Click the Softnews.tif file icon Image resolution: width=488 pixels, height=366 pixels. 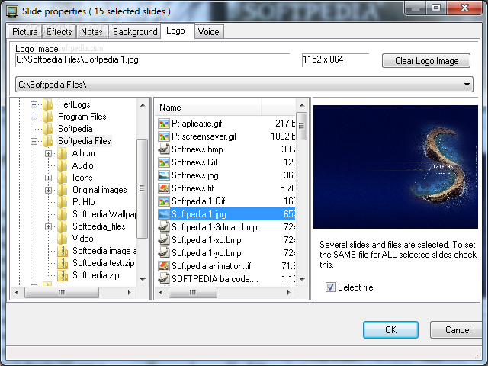tap(164, 188)
